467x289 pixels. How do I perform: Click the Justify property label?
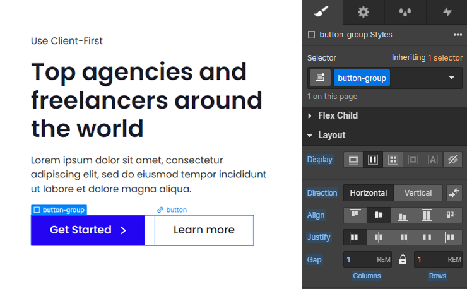pos(319,237)
